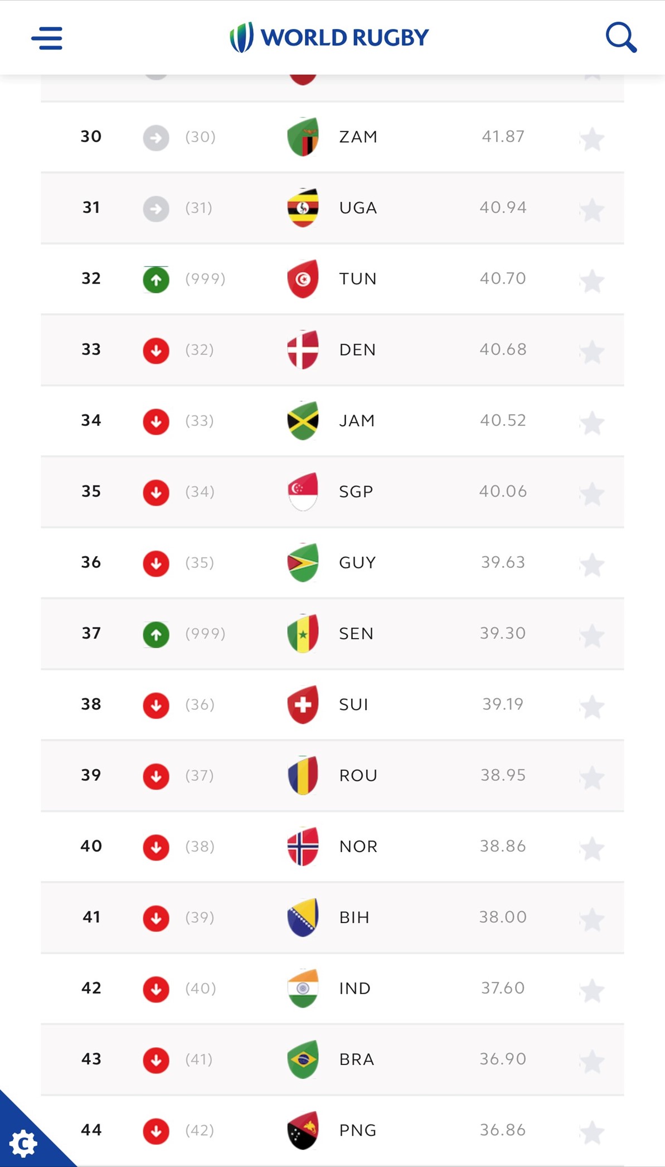Open the hamburger navigation menu
Screen dimensions: 665x1167
click(x=47, y=38)
